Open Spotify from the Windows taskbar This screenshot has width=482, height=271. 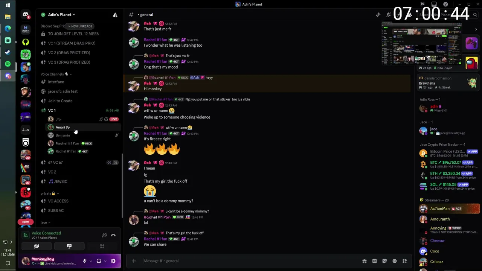click(8, 64)
